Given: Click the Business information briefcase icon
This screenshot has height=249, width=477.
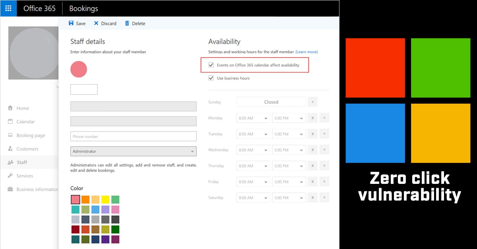Looking at the screenshot, I should (x=10, y=189).
